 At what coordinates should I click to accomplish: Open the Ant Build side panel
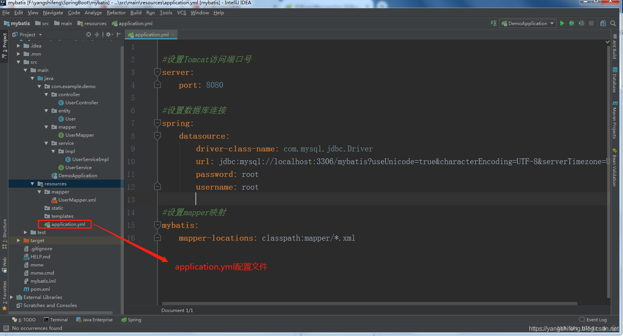(614, 46)
